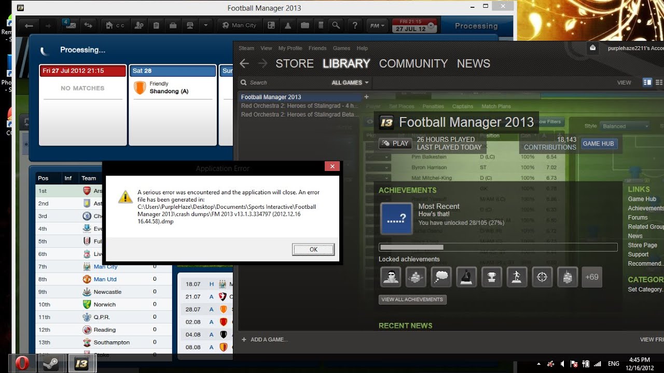Click the Steam inbox notification icon
Screen dimensions: 664x373
pos(593,48)
